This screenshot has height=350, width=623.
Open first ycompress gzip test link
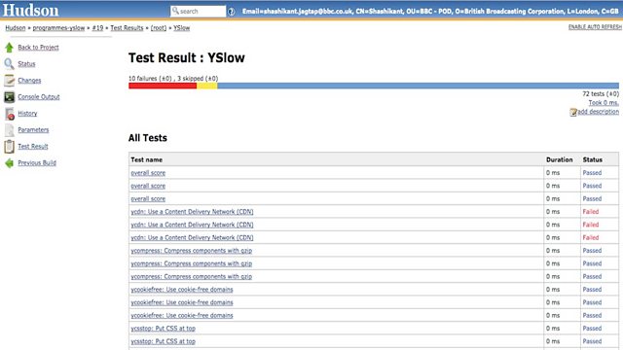point(192,251)
